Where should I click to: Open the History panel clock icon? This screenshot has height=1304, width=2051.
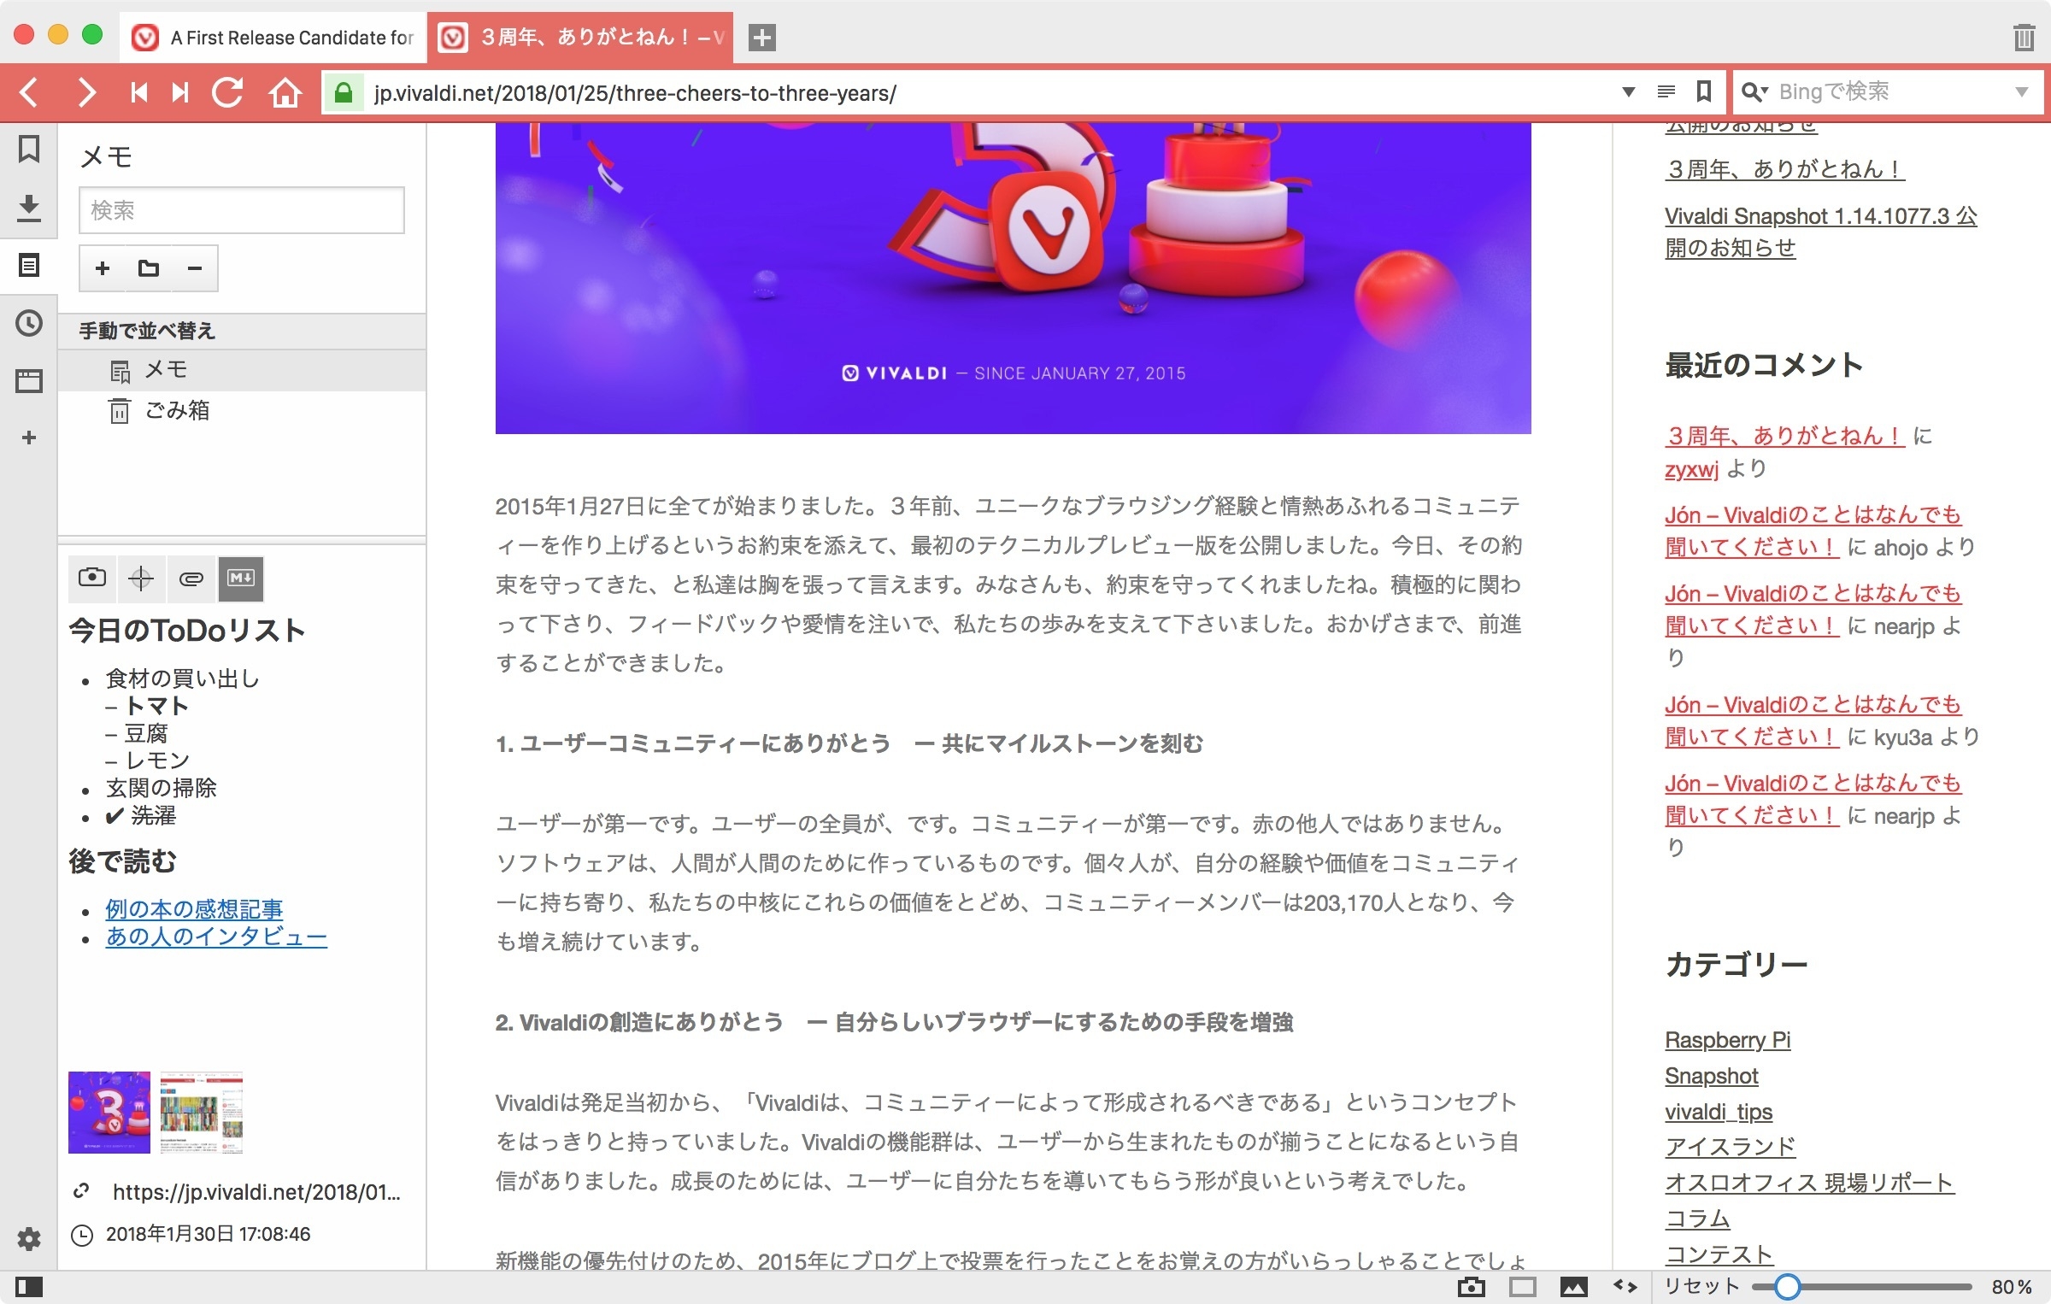click(x=29, y=323)
